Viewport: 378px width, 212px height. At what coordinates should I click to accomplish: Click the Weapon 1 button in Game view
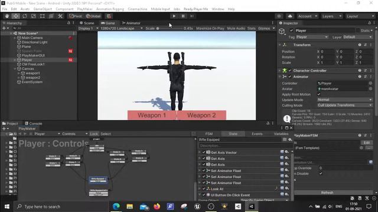(x=152, y=115)
